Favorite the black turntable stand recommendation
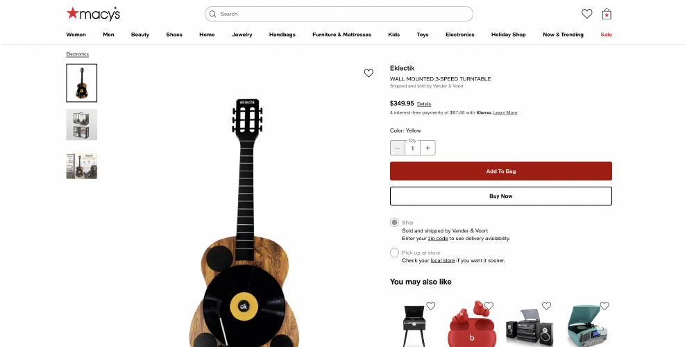The image size is (694, 347). click(431, 306)
